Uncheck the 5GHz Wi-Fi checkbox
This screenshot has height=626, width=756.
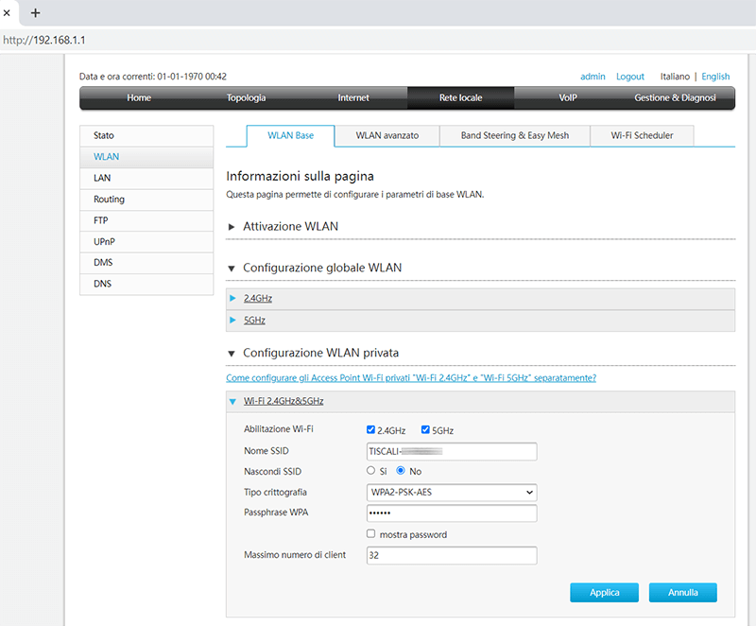(425, 430)
